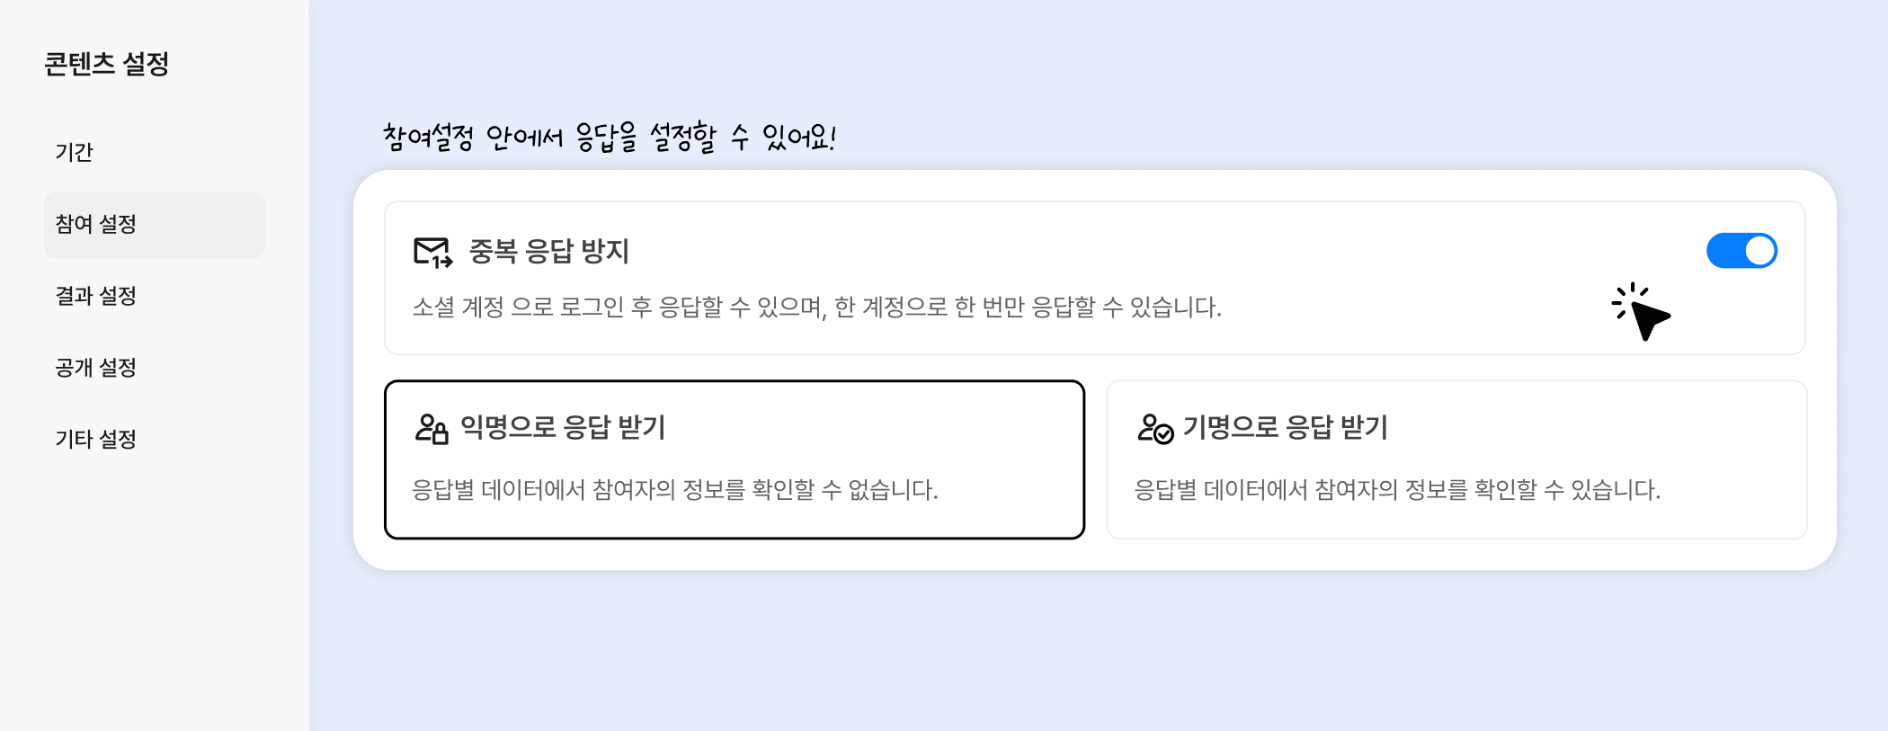This screenshot has height=731, width=1888.
Task: Click the 소셜 계정 login description text
Action: (815, 308)
